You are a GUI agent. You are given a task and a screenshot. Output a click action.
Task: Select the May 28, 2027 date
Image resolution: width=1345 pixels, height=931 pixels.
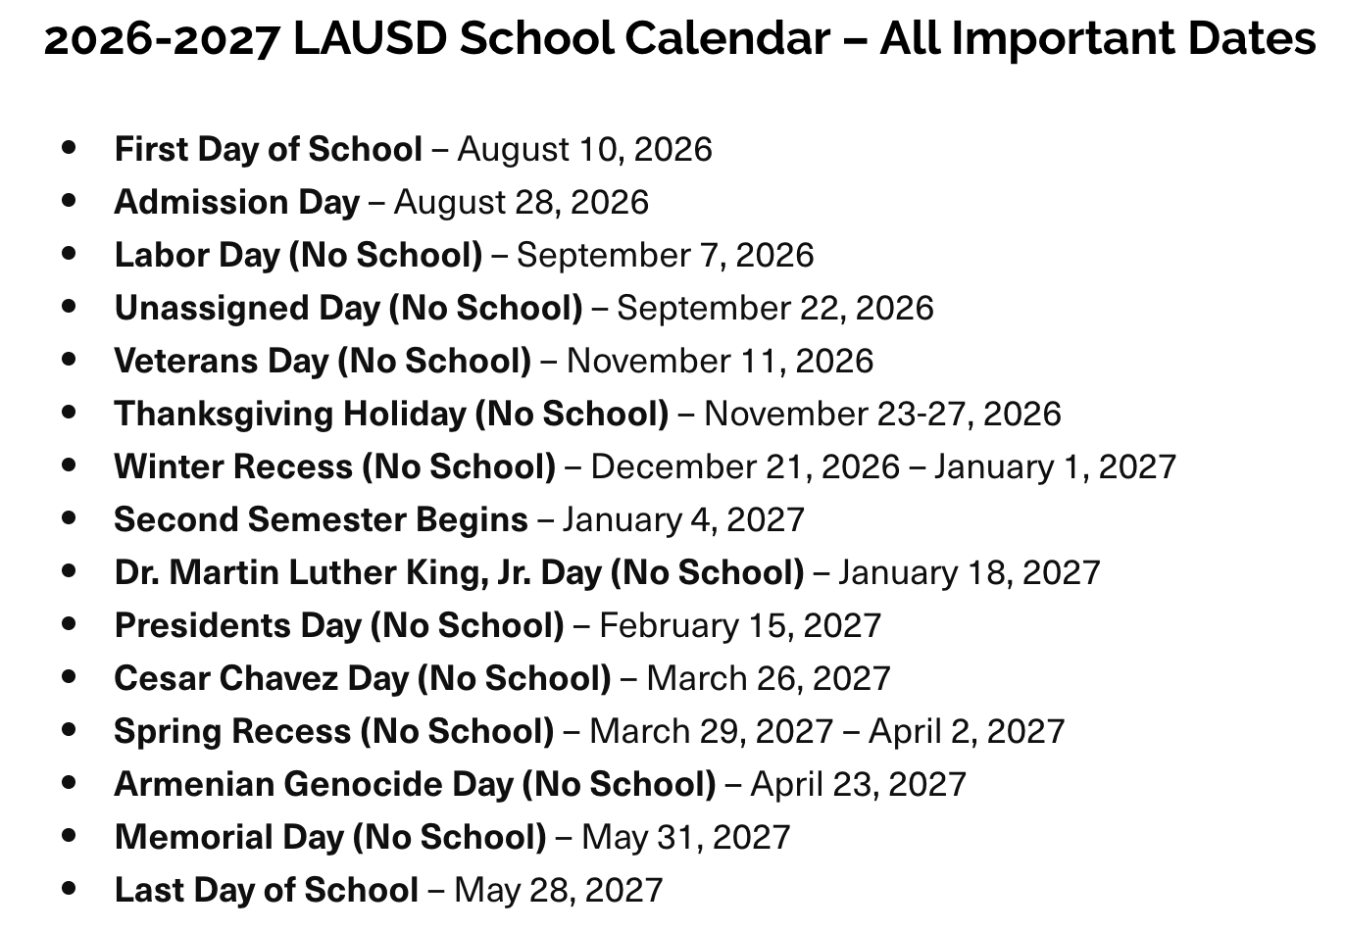pyautogui.click(x=559, y=890)
